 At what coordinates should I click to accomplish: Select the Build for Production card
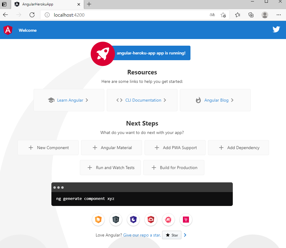(x=174, y=168)
